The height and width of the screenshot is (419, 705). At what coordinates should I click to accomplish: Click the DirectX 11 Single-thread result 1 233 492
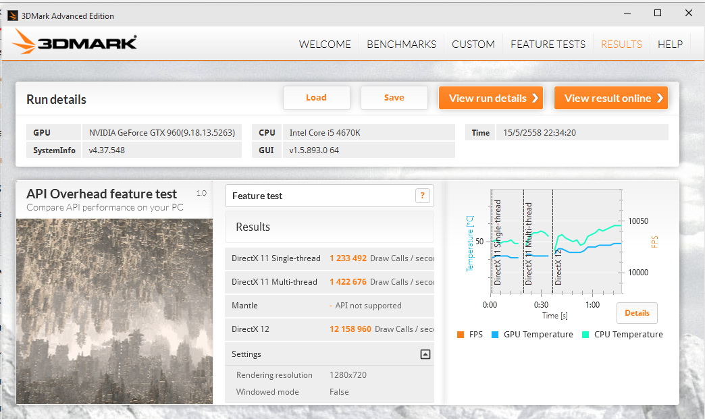[348, 258]
